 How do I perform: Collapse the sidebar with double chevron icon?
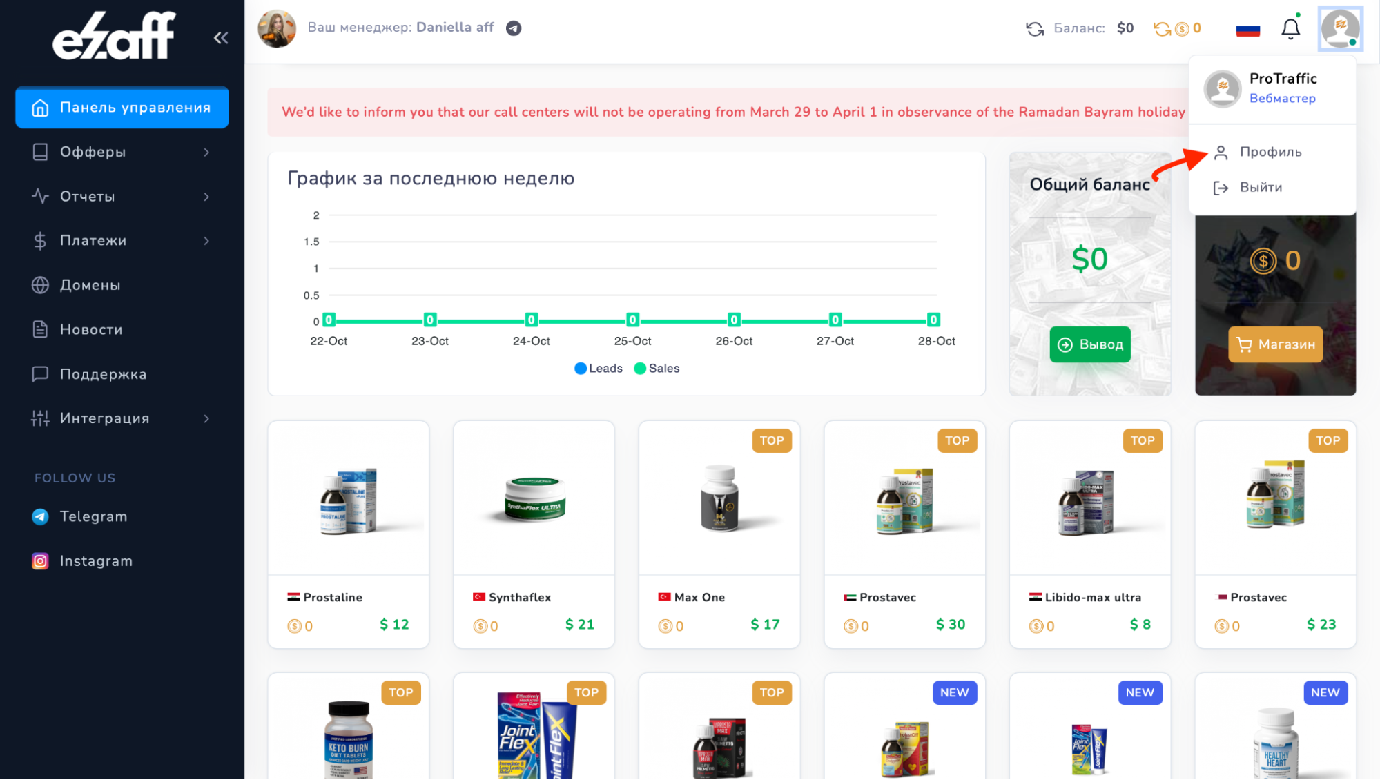point(221,38)
